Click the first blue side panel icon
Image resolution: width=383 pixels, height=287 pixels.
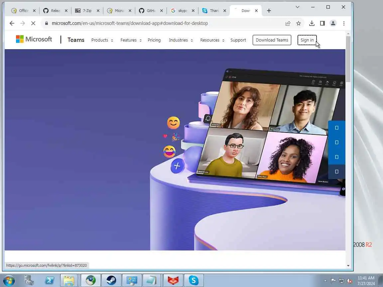(336, 128)
